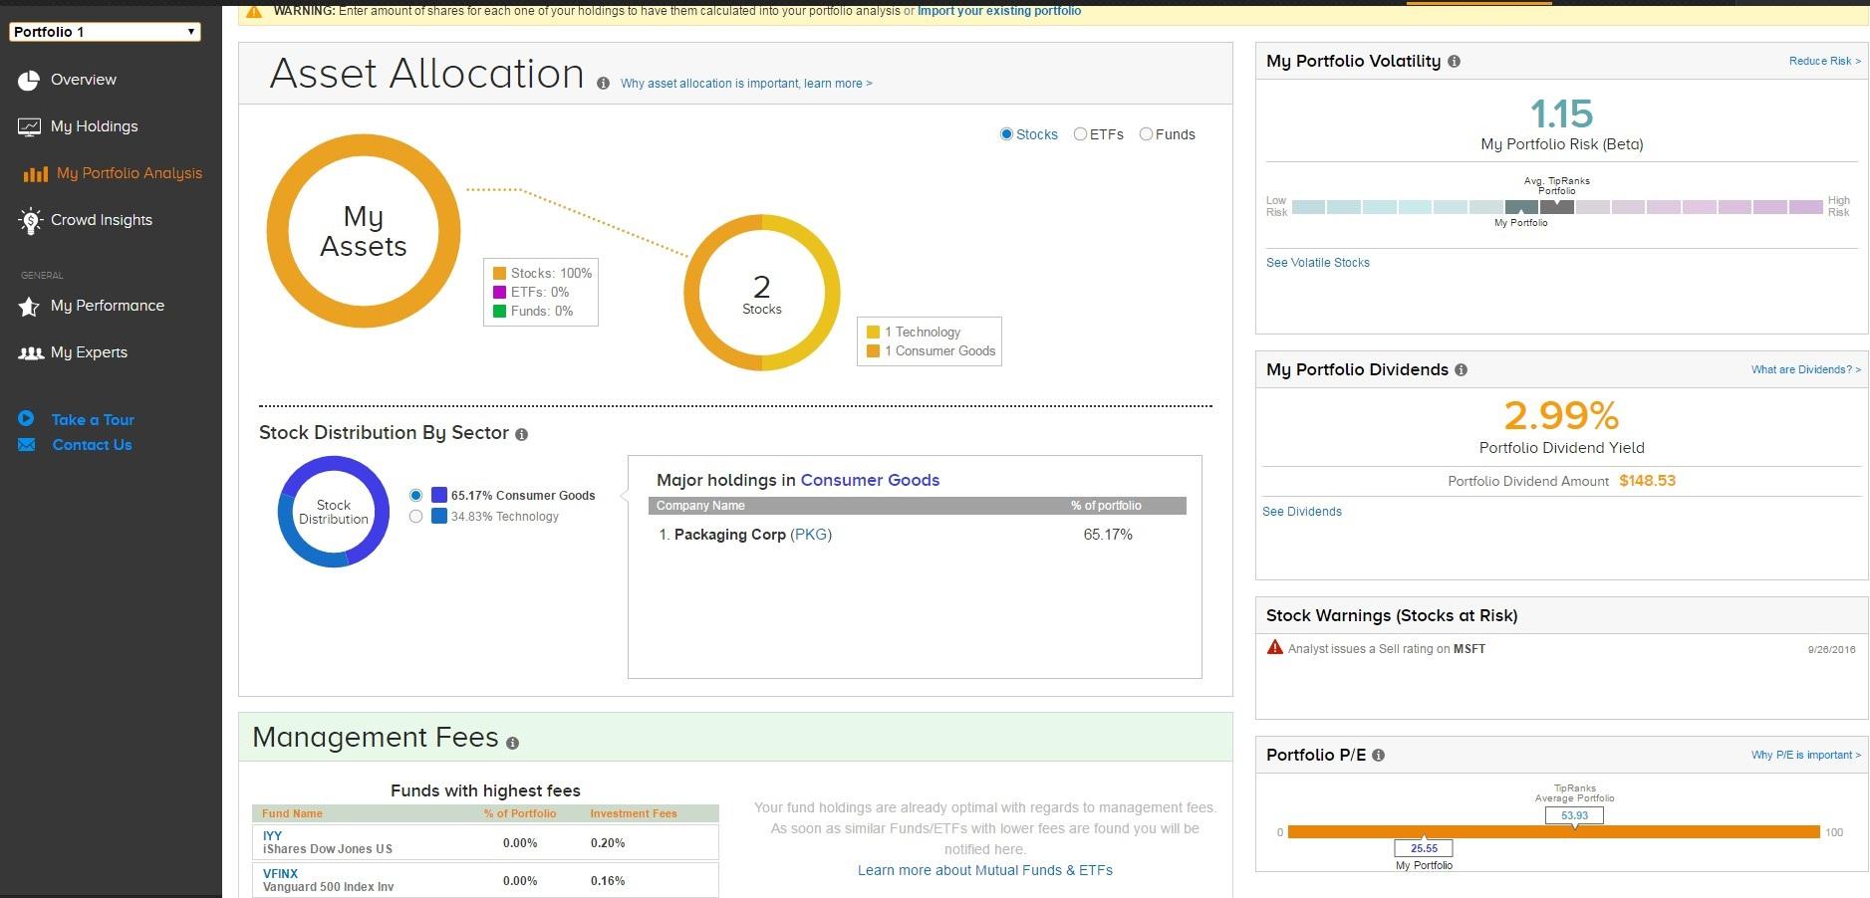Select the Funds radio button

pos(1146,134)
